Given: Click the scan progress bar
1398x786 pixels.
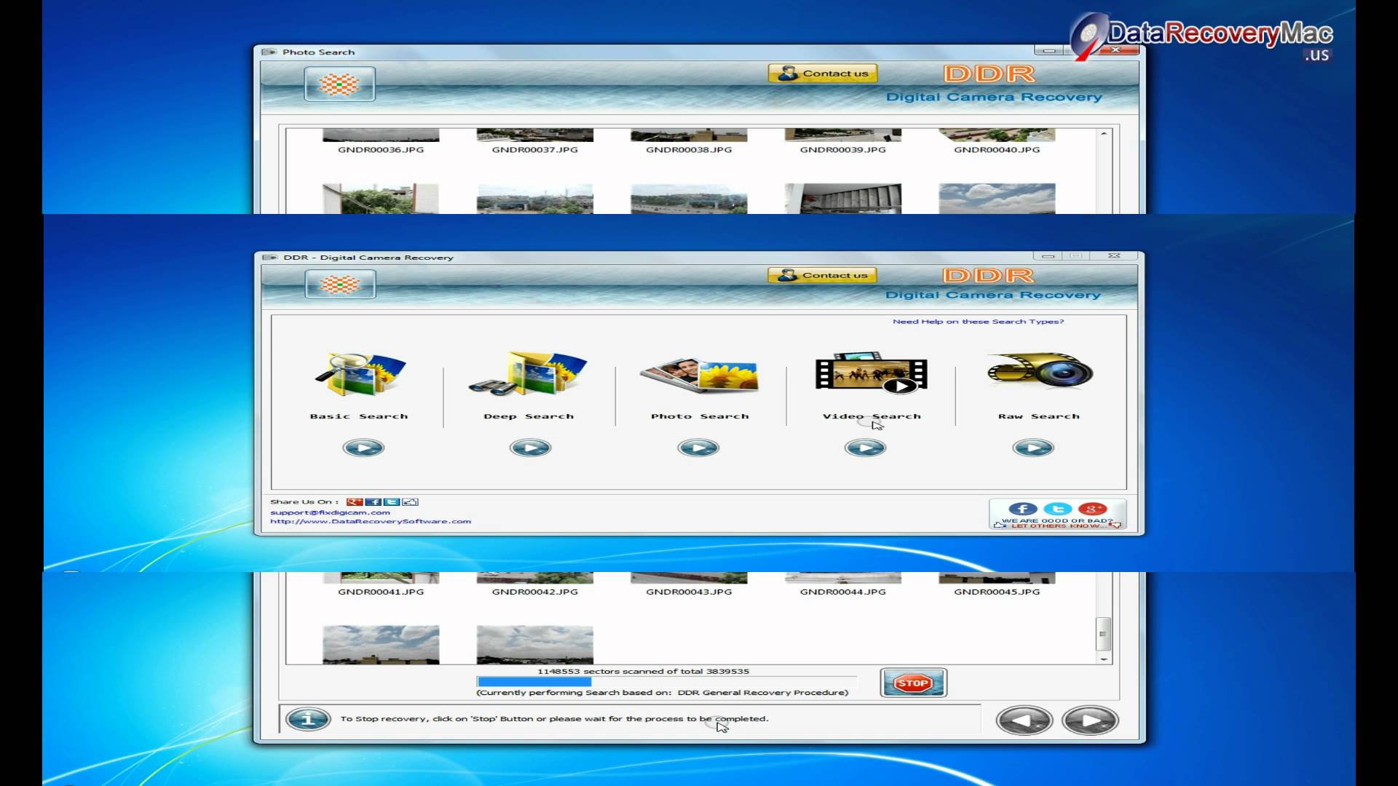Looking at the screenshot, I should click(x=666, y=681).
